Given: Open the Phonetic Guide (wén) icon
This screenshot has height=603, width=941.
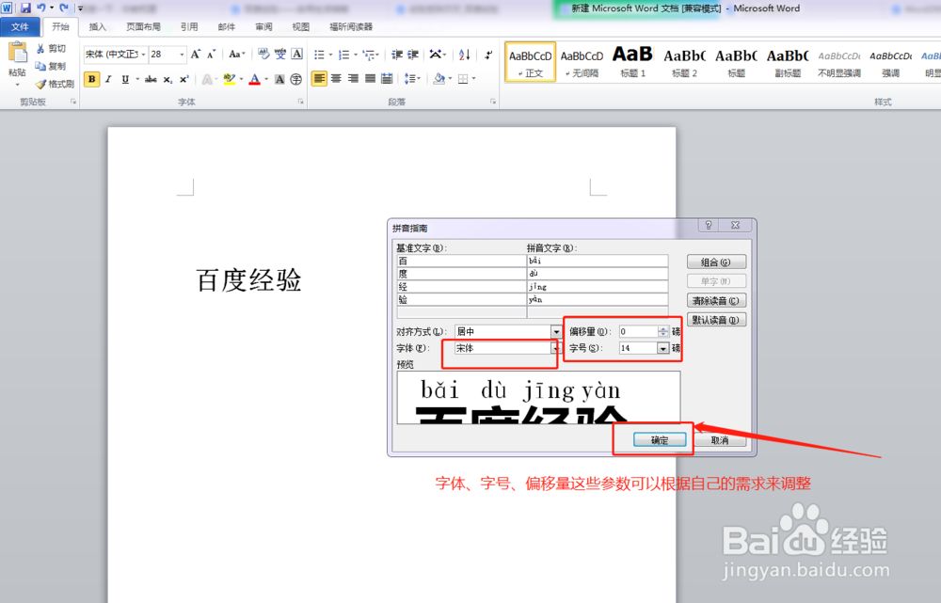Looking at the screenshot, I should (x=280, y=54).
